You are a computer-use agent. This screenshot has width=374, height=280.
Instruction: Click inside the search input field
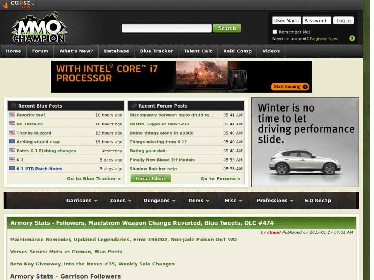[x=166, y=28]
